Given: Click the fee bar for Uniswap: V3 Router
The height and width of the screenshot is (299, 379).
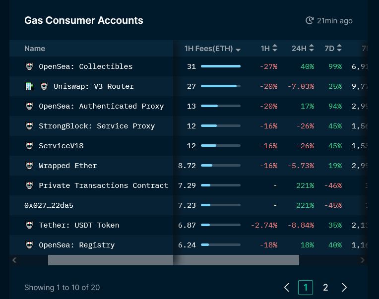Looking at the screenshot, I should coord(221,86).
